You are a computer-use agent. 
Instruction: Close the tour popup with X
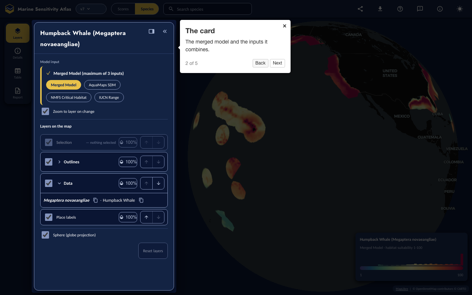click(x=284, y=26)
